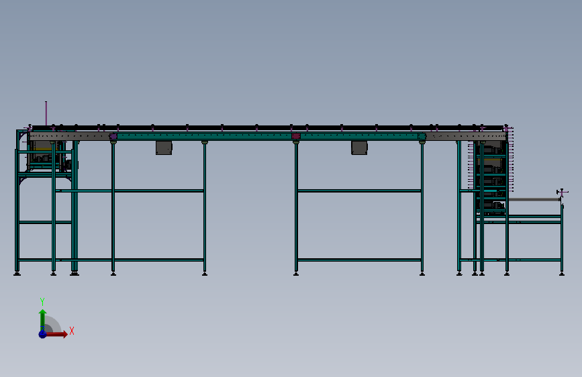Click the green Y axis arrow of the triad
Viewport: 582px width, 377px height.
[43, 320]
